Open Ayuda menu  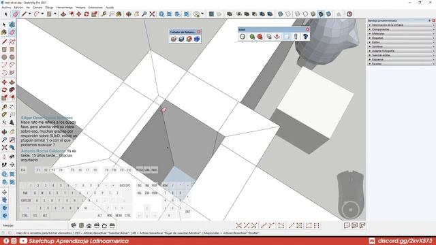pyautogui.click(x=110, y=7)
